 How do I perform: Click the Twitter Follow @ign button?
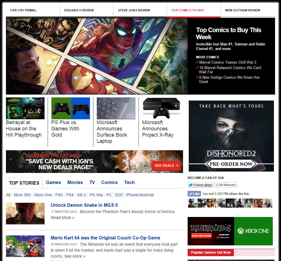click(x=200, y=185)
